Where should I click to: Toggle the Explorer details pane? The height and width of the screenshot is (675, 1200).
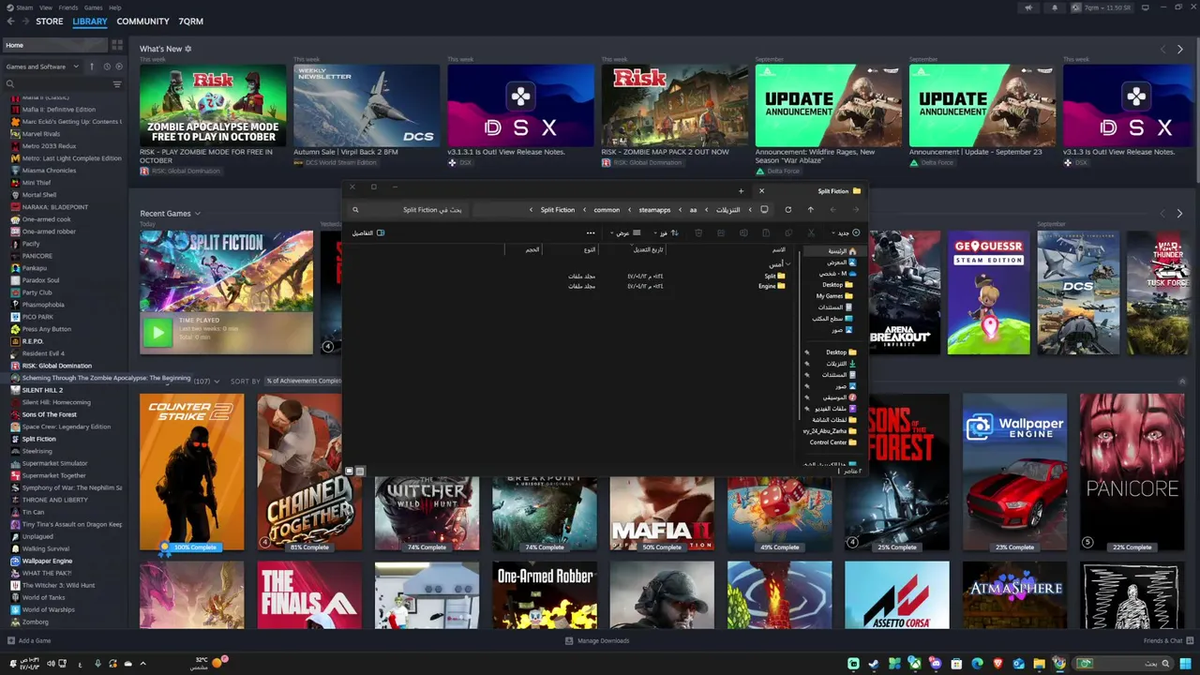(367, 232)
